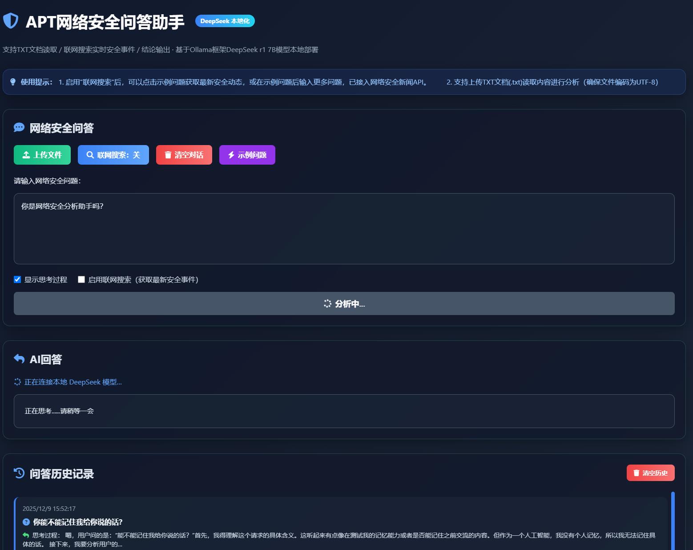The width and height of the screenshot is (693, 550).
Task: Open the history entry 你能不能记住我给你说的话?
Action: point(77,522)
